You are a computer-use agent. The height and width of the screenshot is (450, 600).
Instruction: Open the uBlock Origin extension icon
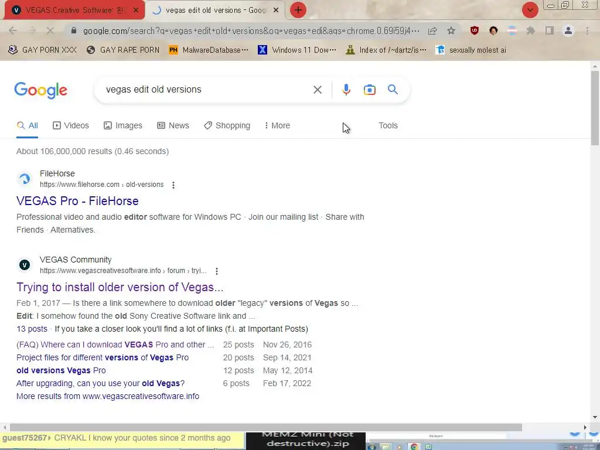tap(475, 30)
